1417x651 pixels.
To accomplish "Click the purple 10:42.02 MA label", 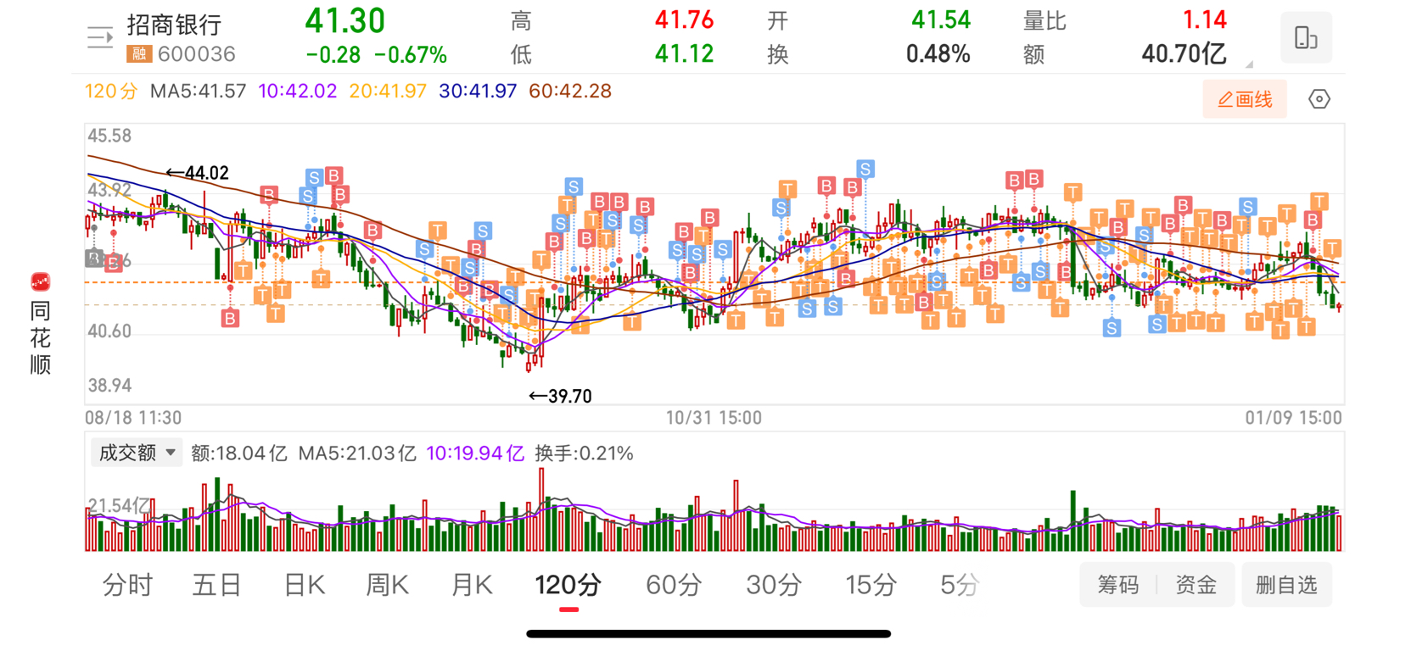I will tap(297, 91).
